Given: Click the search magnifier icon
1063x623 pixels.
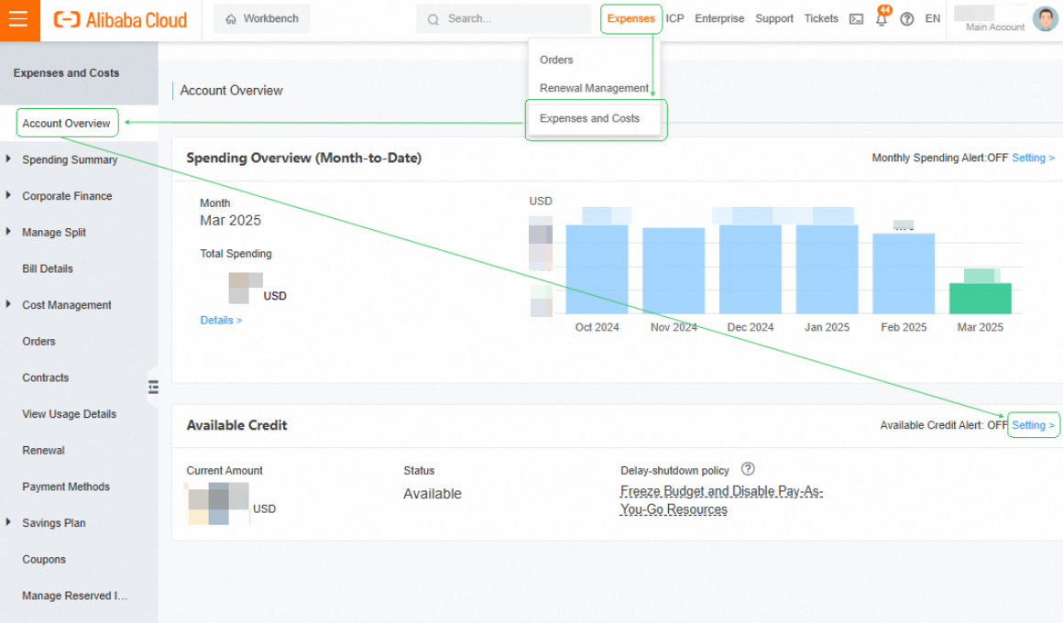Looking at the screenshot, I should pos(433,19).
